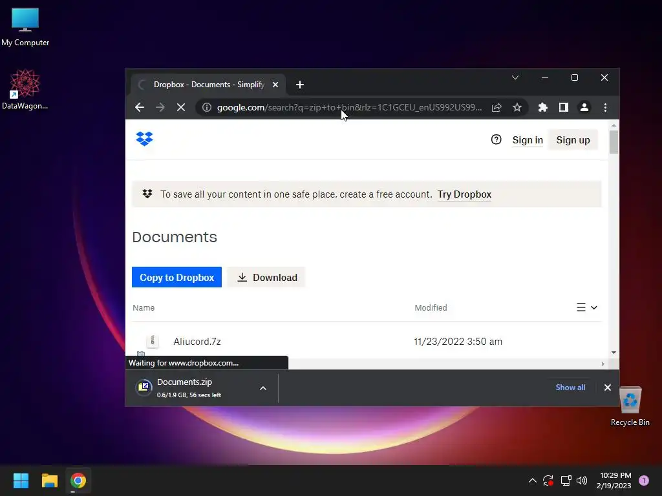Click the sync status tray icon
This screenshot has width=662, height=496.
click(548, 480)
